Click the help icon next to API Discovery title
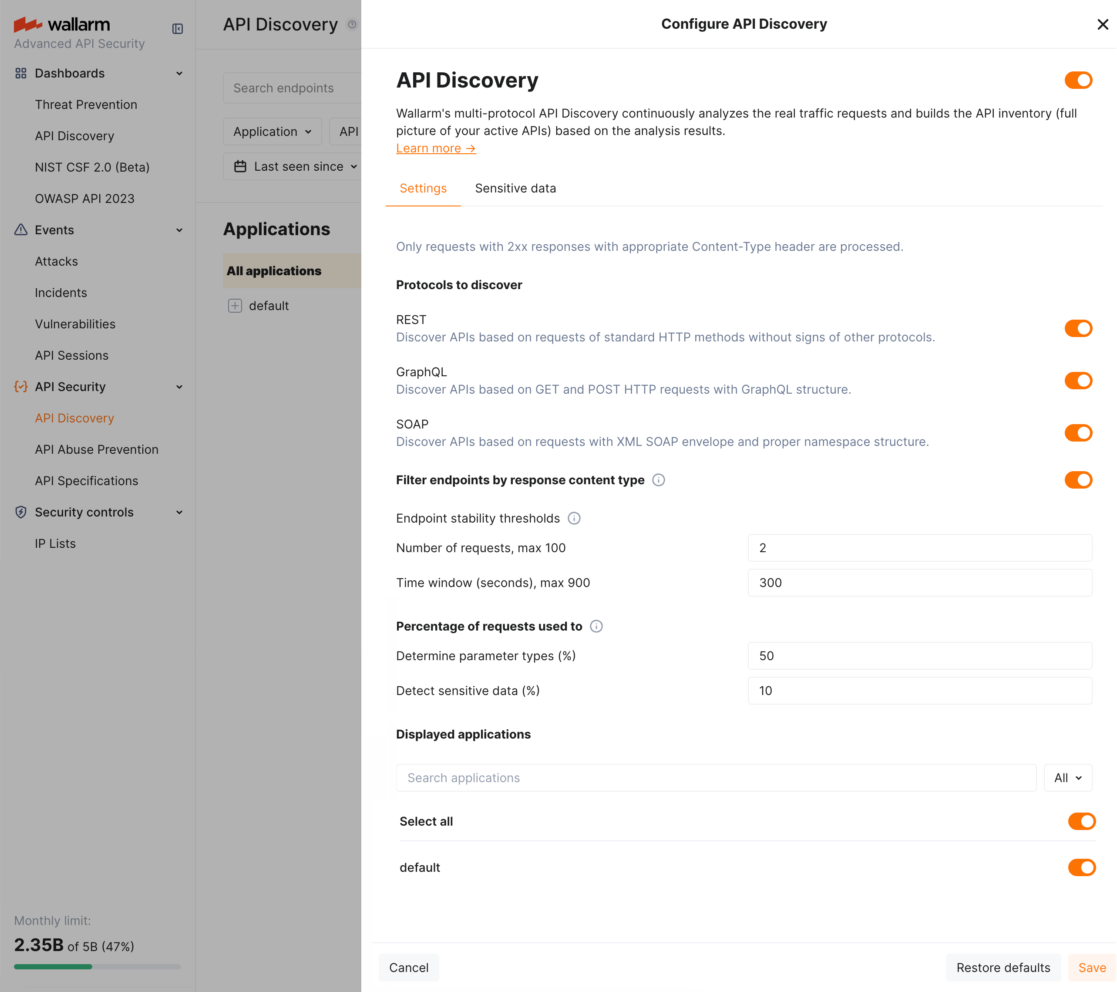This screenshot has height=992, width=1117. (353, 24)
